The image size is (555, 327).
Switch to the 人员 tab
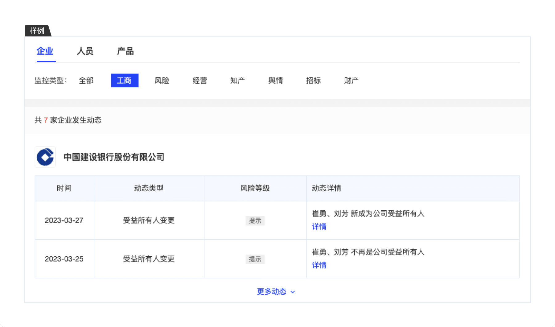[x=85, y=51]
